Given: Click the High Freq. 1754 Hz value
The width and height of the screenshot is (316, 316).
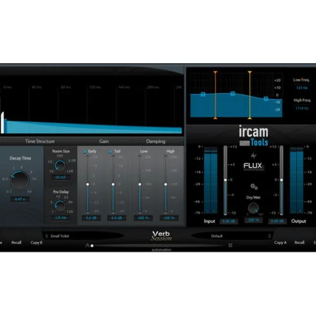Looking at the screenshot, I should [x=302, y=108].
